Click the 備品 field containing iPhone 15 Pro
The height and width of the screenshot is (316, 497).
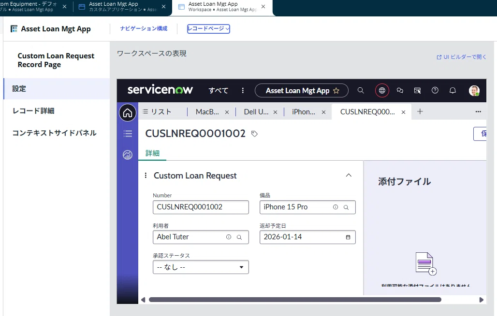[307, 207]
